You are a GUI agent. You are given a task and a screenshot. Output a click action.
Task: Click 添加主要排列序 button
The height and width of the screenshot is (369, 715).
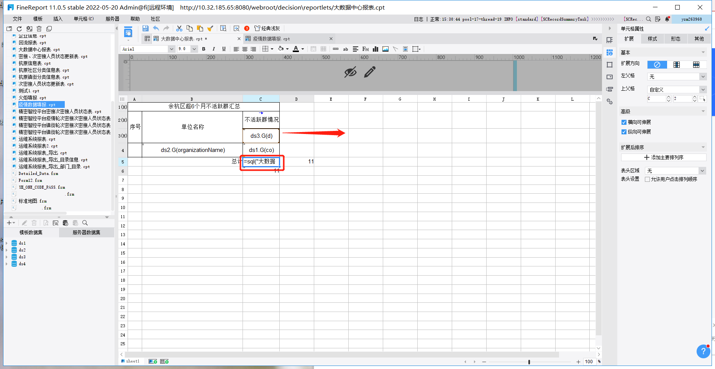click(x=664, y=157)
